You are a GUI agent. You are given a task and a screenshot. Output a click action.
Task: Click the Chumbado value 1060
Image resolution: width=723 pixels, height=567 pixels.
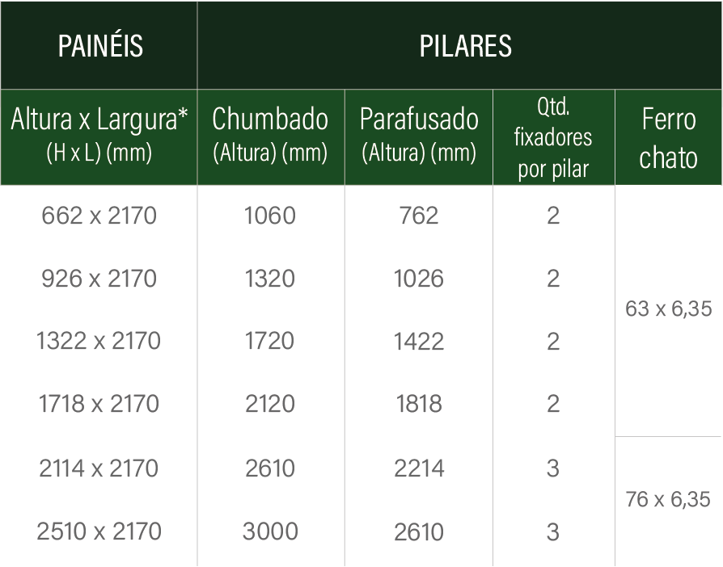click(270, 216)
